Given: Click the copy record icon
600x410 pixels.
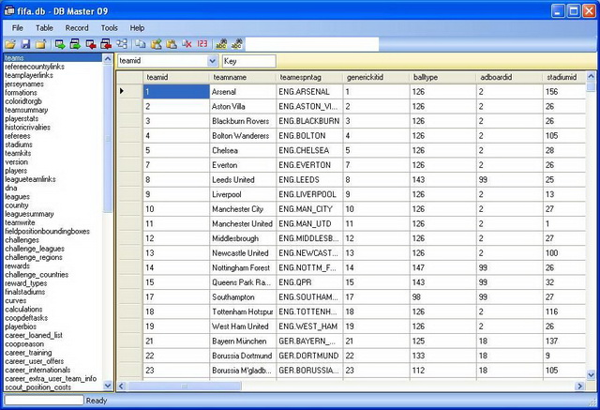Looking at the screenshot, I should [141, 44].
